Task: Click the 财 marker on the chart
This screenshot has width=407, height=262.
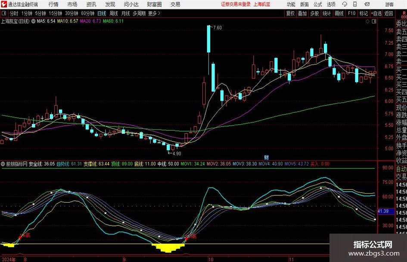Action: (x=266, y=157)
